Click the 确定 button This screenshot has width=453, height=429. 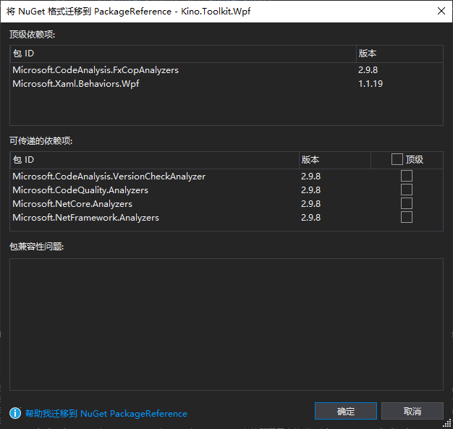click(346, 411)
